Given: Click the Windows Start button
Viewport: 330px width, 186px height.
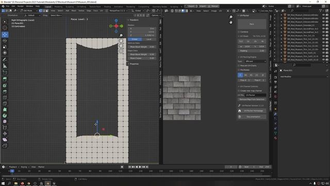Looking at the screenshot, I should pyautogui.click(x=3, y=183).
